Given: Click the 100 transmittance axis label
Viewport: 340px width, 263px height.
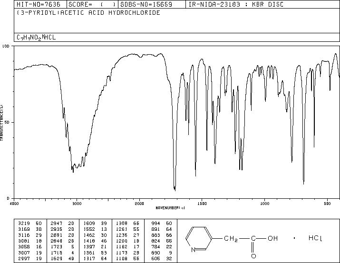Looking at the screenshot, I should [x=6, y=46].
